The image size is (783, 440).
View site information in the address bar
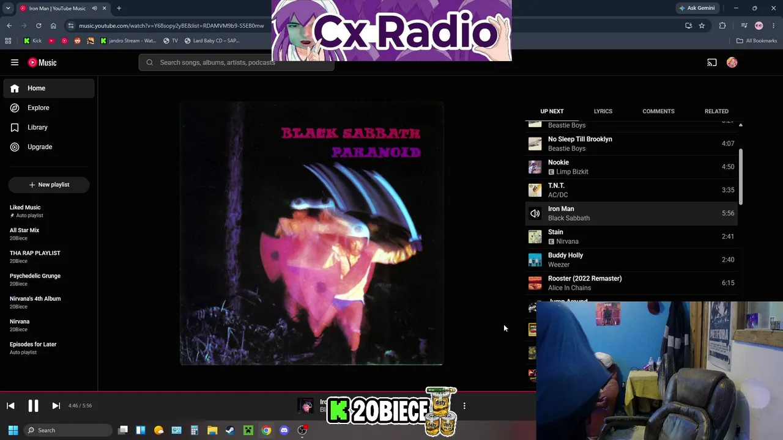point(71,26)
